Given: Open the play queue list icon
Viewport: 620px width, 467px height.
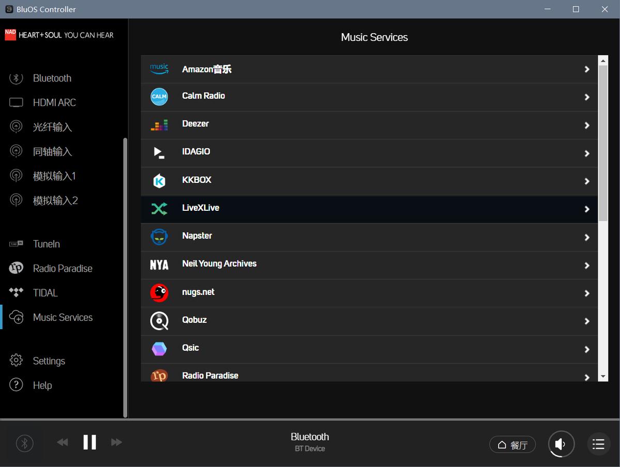Looking at the screenshot, I should point(598,444).
